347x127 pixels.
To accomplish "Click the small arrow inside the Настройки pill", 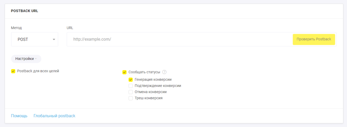I will 36,59.
